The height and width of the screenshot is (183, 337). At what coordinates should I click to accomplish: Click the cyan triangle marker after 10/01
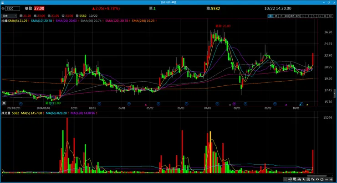(x=300, y=105)
